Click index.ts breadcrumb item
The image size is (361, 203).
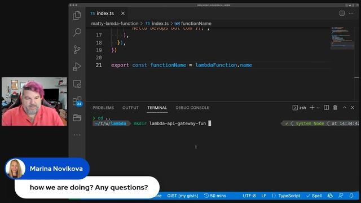[157, 24]
